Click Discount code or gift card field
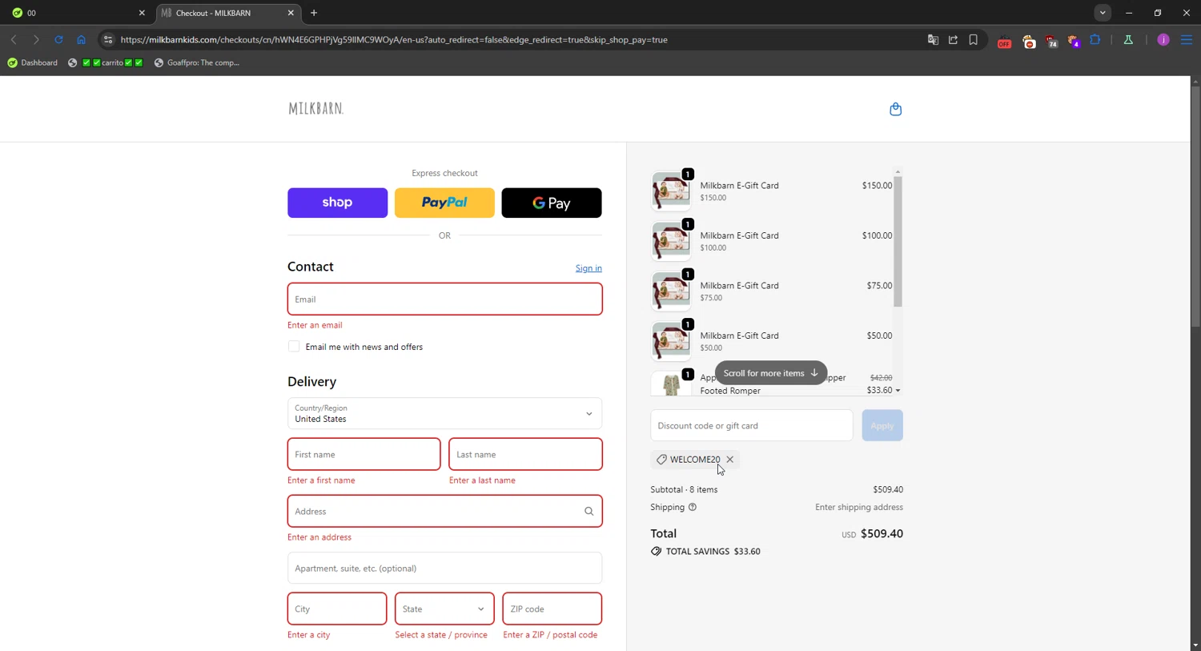 (x=751, y=425)
